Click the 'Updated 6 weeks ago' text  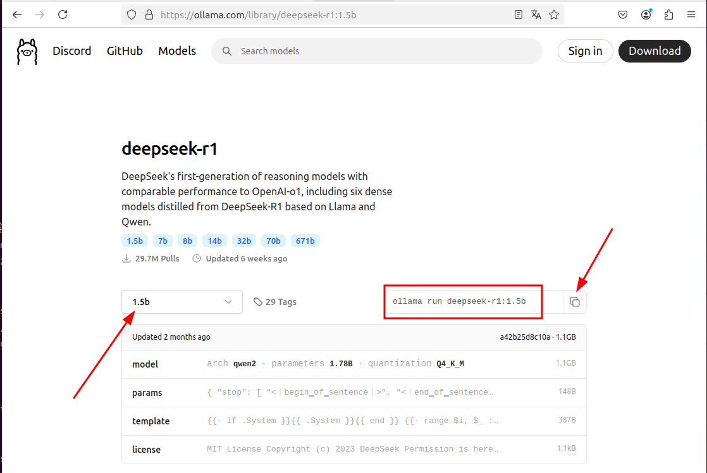pyautogui.click(x=247, y=258)
